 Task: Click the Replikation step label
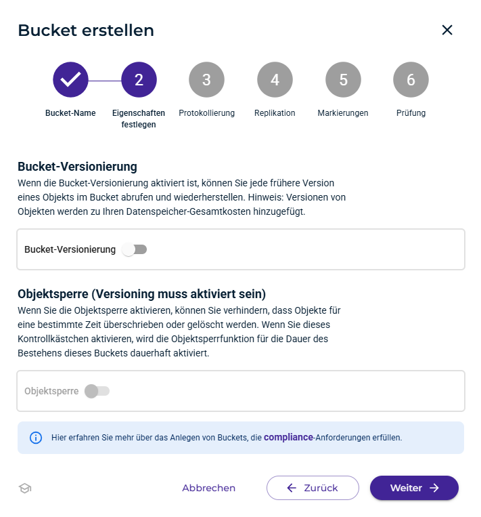275,113
